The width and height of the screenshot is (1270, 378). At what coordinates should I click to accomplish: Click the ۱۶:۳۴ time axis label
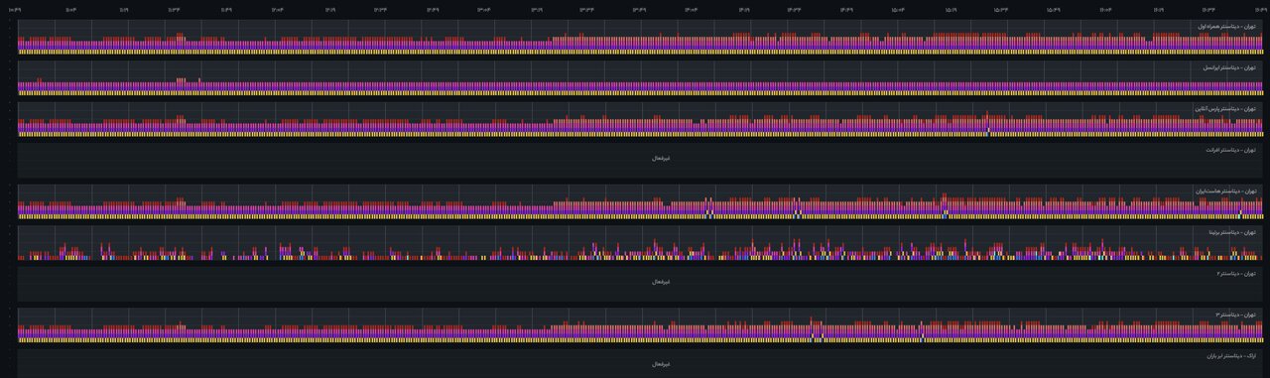[1209, 10]
